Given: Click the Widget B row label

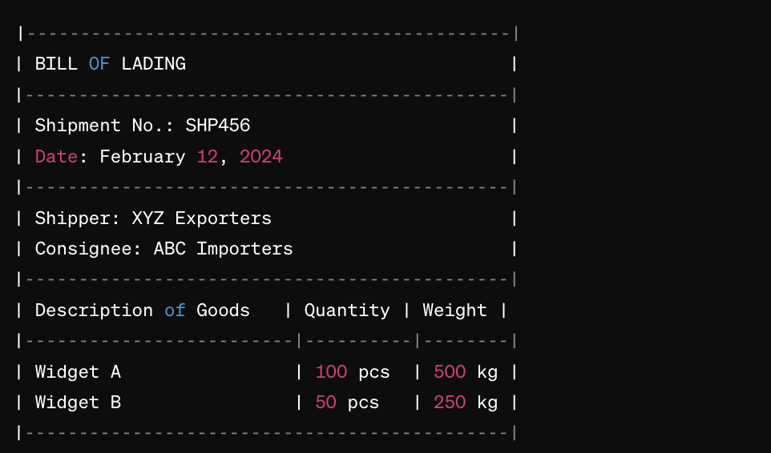Looking at the screenshot, I should tap(78, 403).
